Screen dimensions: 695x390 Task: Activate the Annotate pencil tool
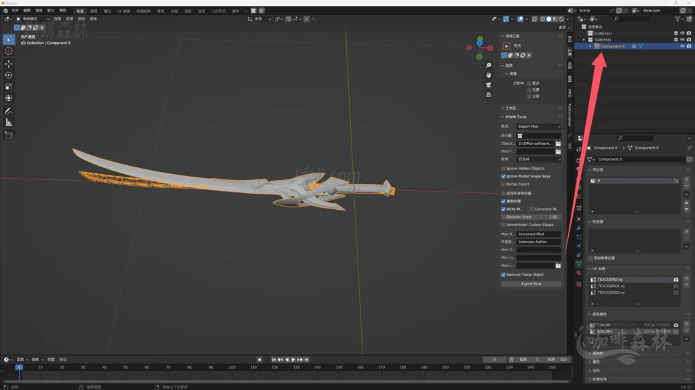tap(9, 110)
